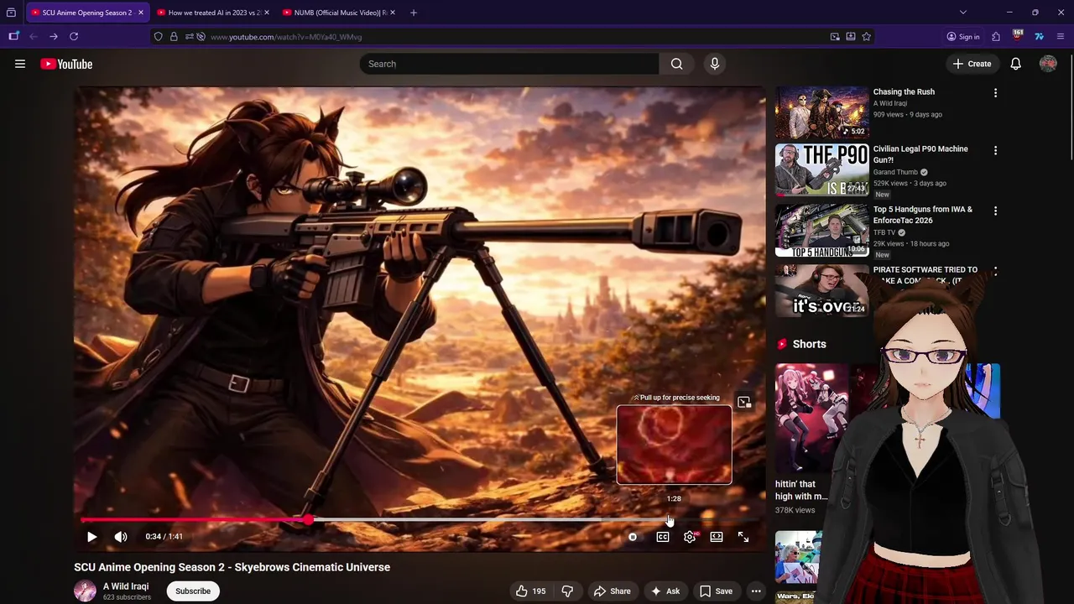Toggle closed captions (CC) button
Viewport: 1074px width, 604px height.
(663, 537)
